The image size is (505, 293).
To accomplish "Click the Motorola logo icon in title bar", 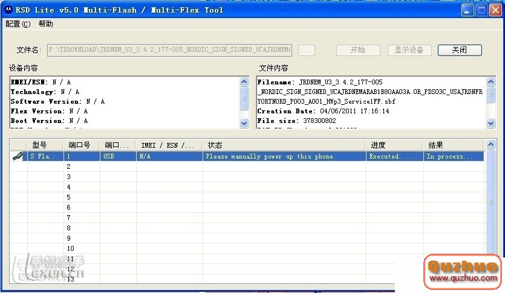I will [x=8, y=10].
